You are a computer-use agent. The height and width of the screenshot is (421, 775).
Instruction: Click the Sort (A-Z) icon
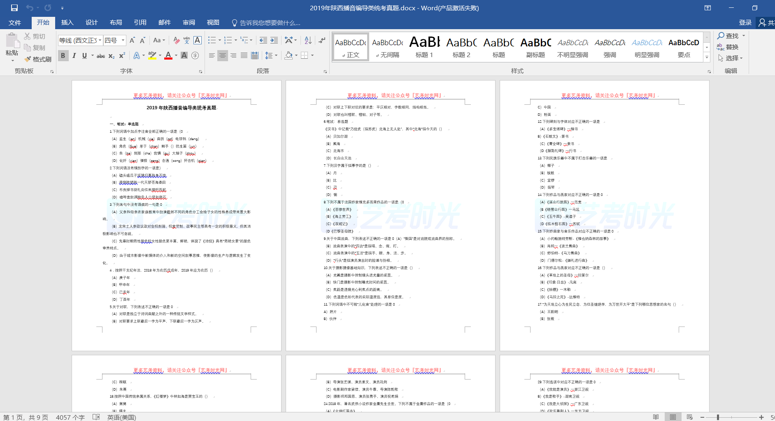click(x=308, y=40)
